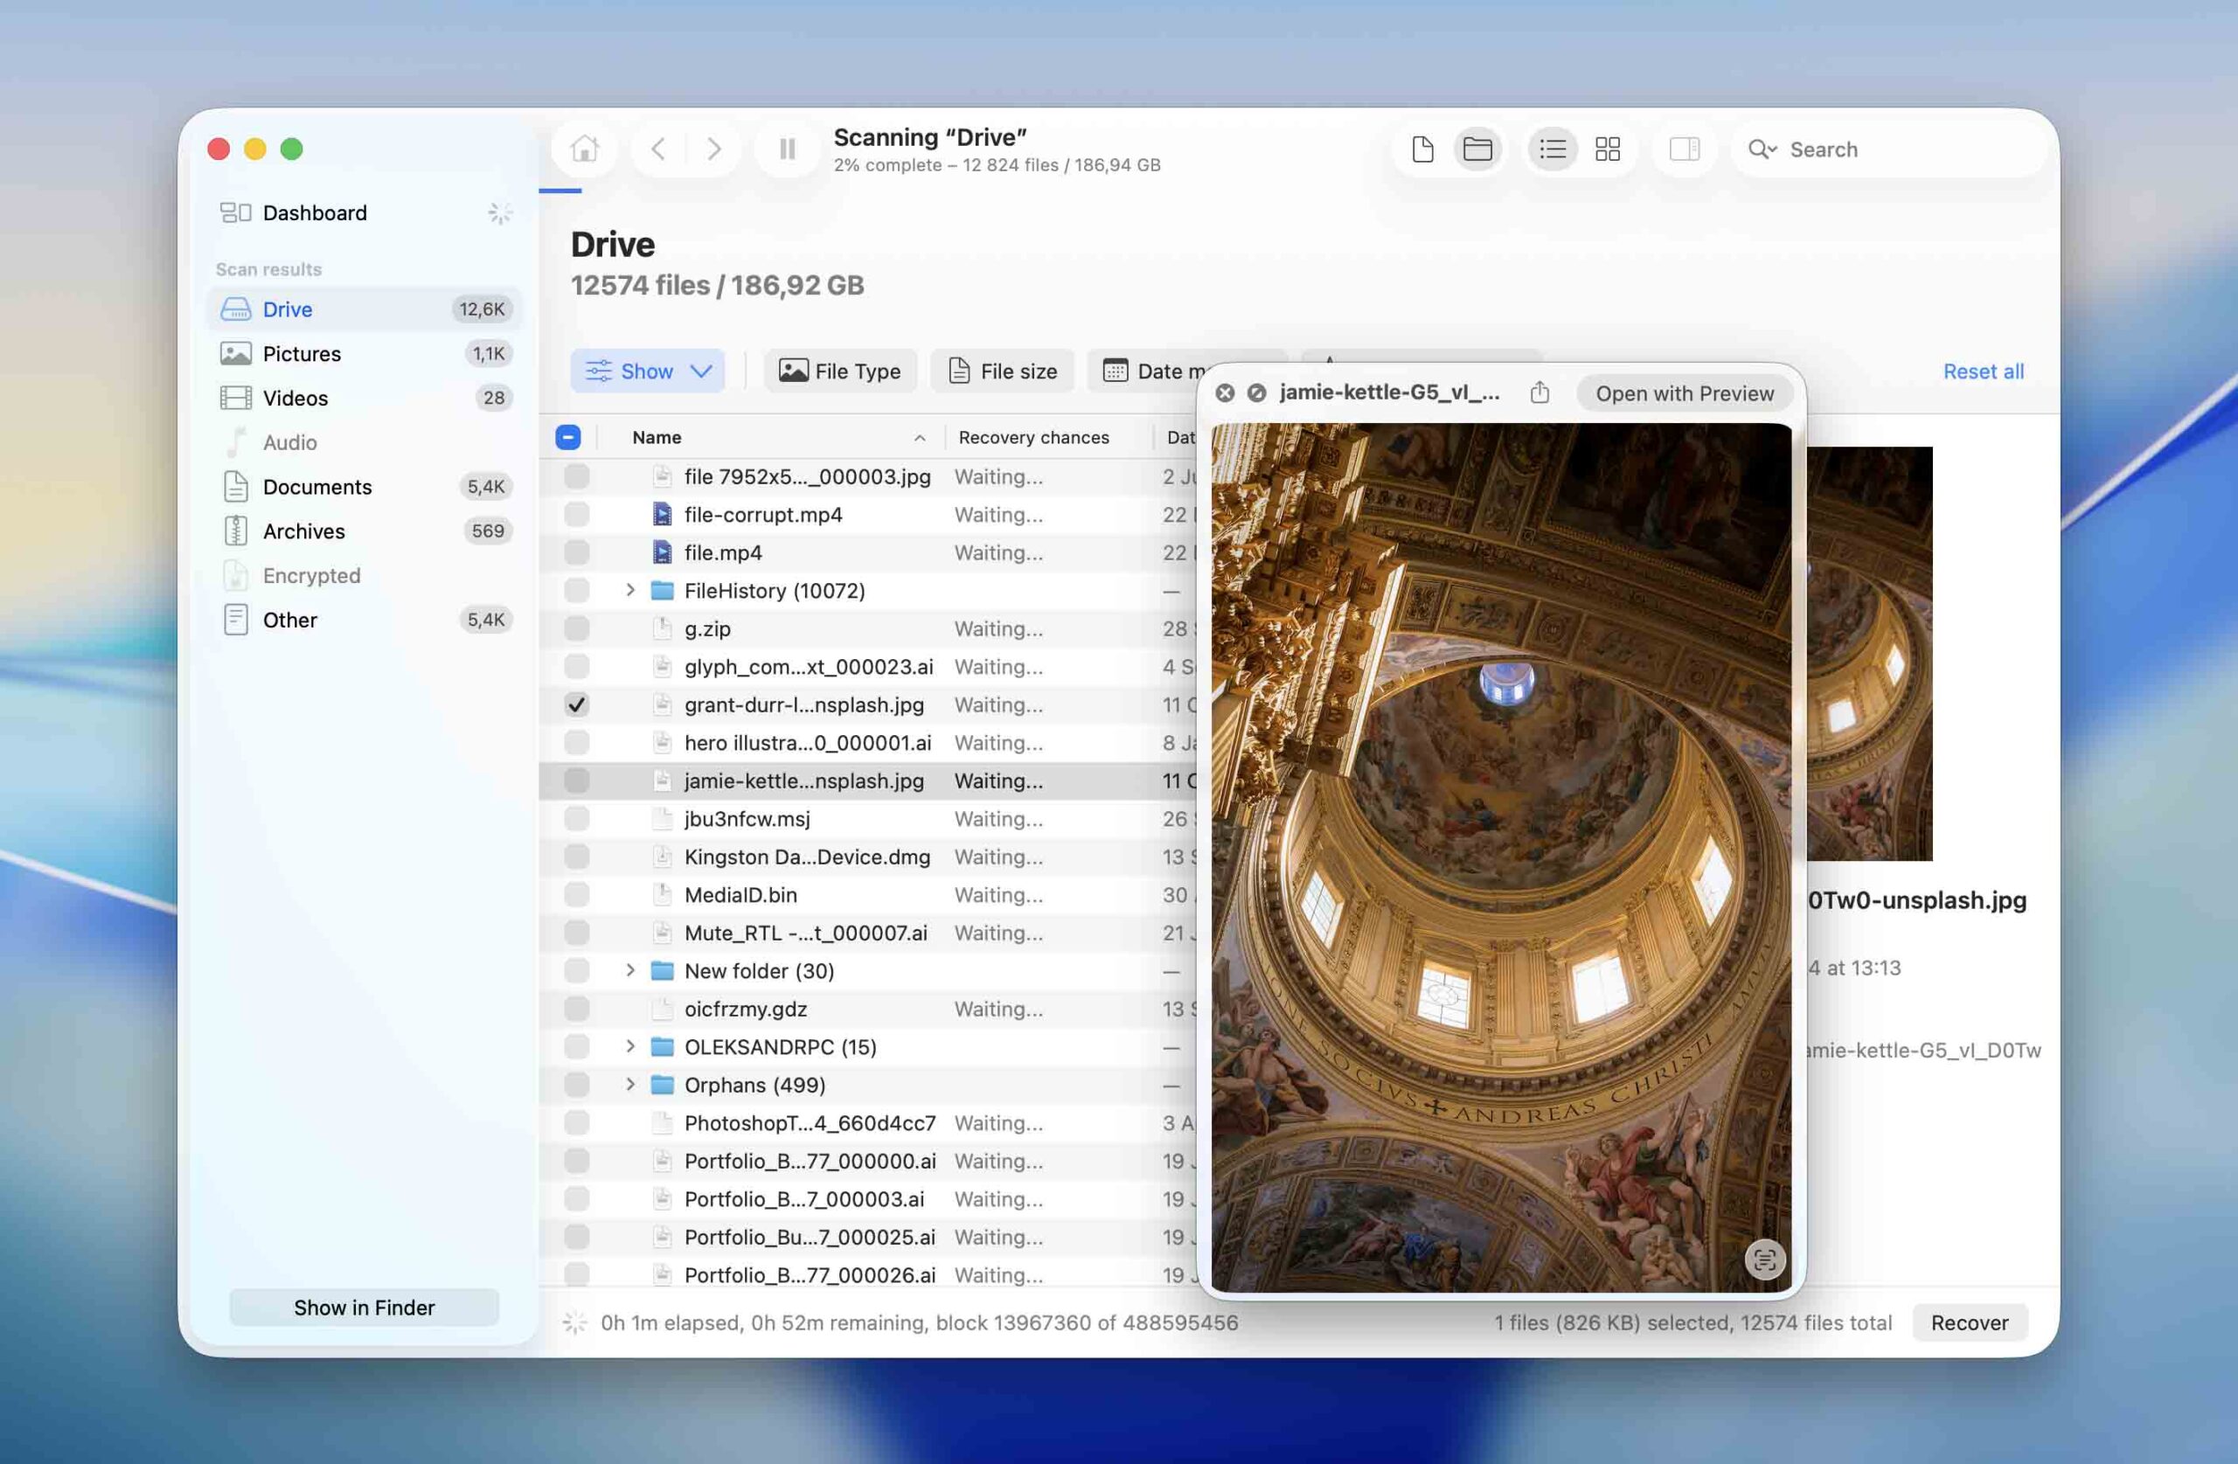Click Reset all filters link
This screenshot has width=2238, height=1464.
click(1984, 371)
